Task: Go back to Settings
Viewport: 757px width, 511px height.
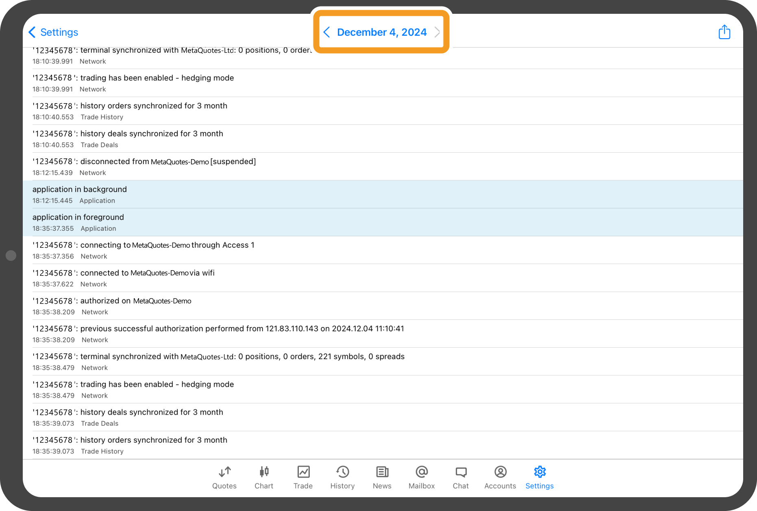Action: click(54, 32)
